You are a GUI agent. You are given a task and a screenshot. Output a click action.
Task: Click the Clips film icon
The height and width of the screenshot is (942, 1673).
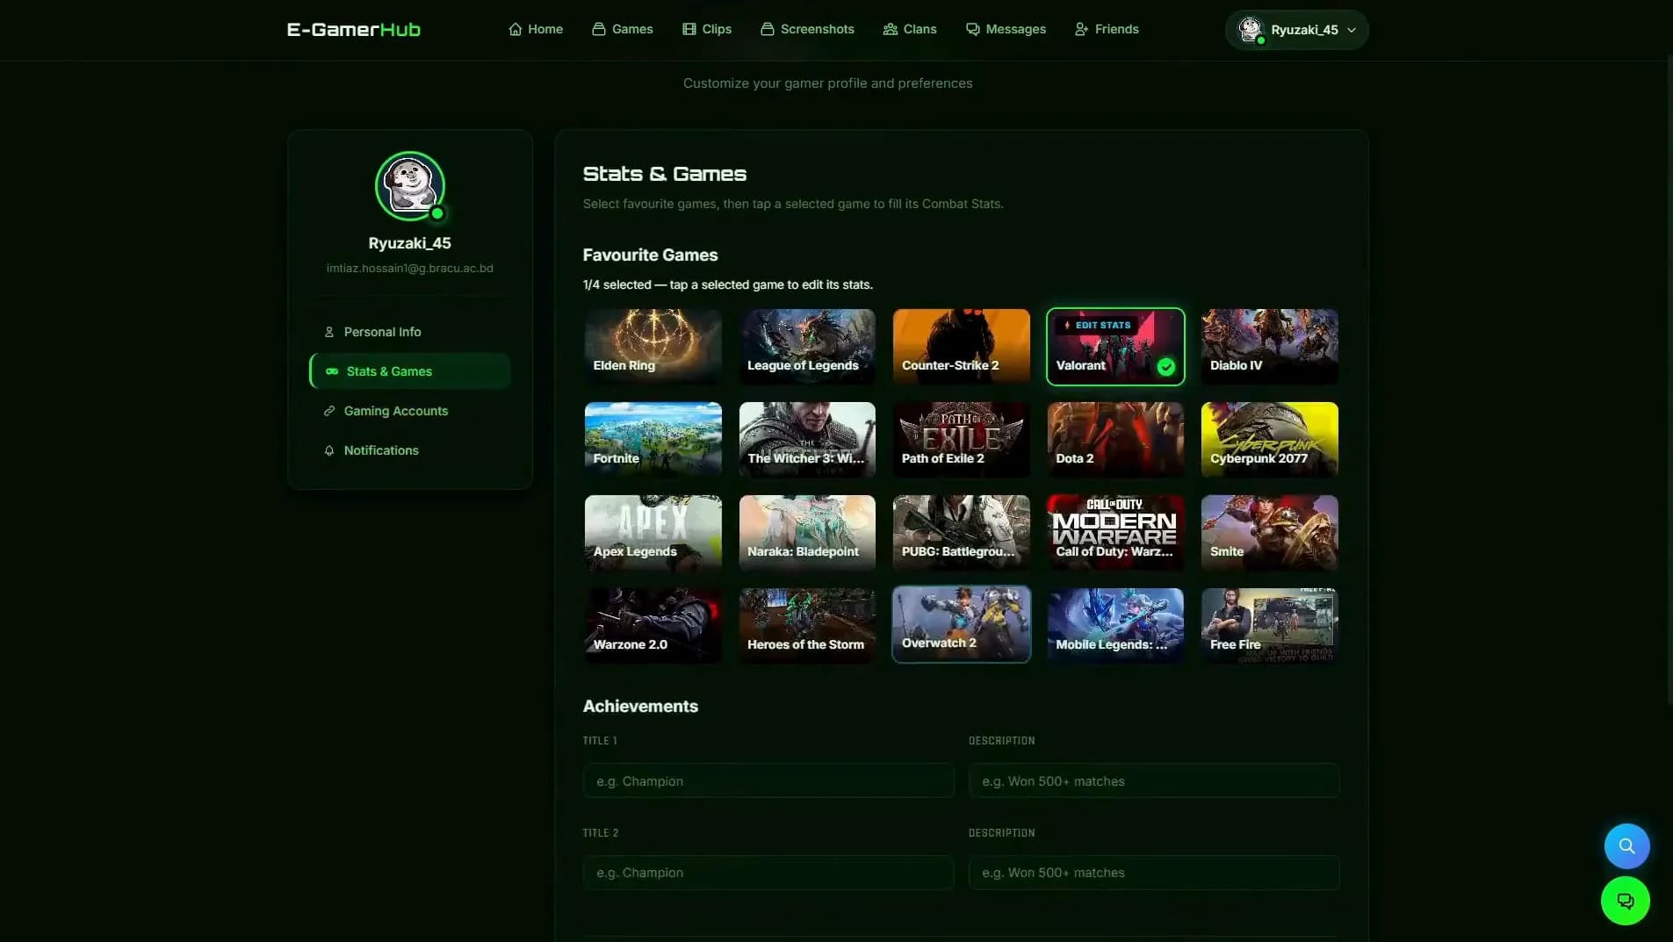689,29
